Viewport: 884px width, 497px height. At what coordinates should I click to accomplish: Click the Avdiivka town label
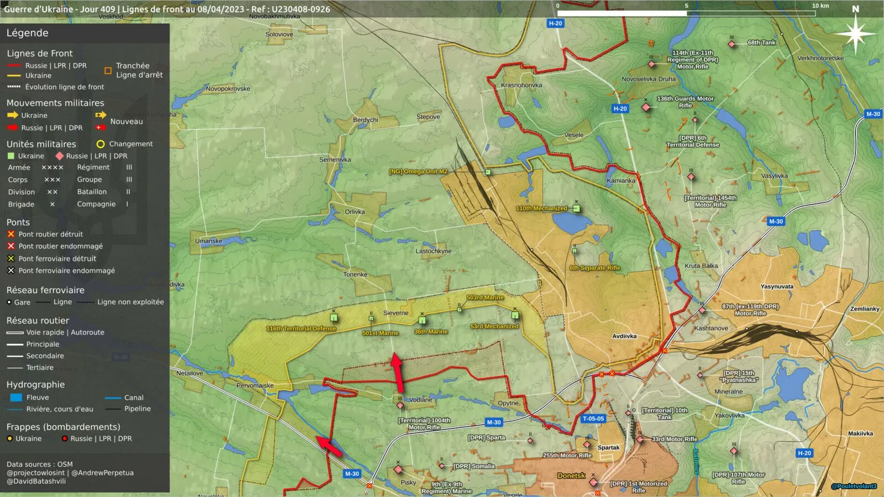(624, 336)
